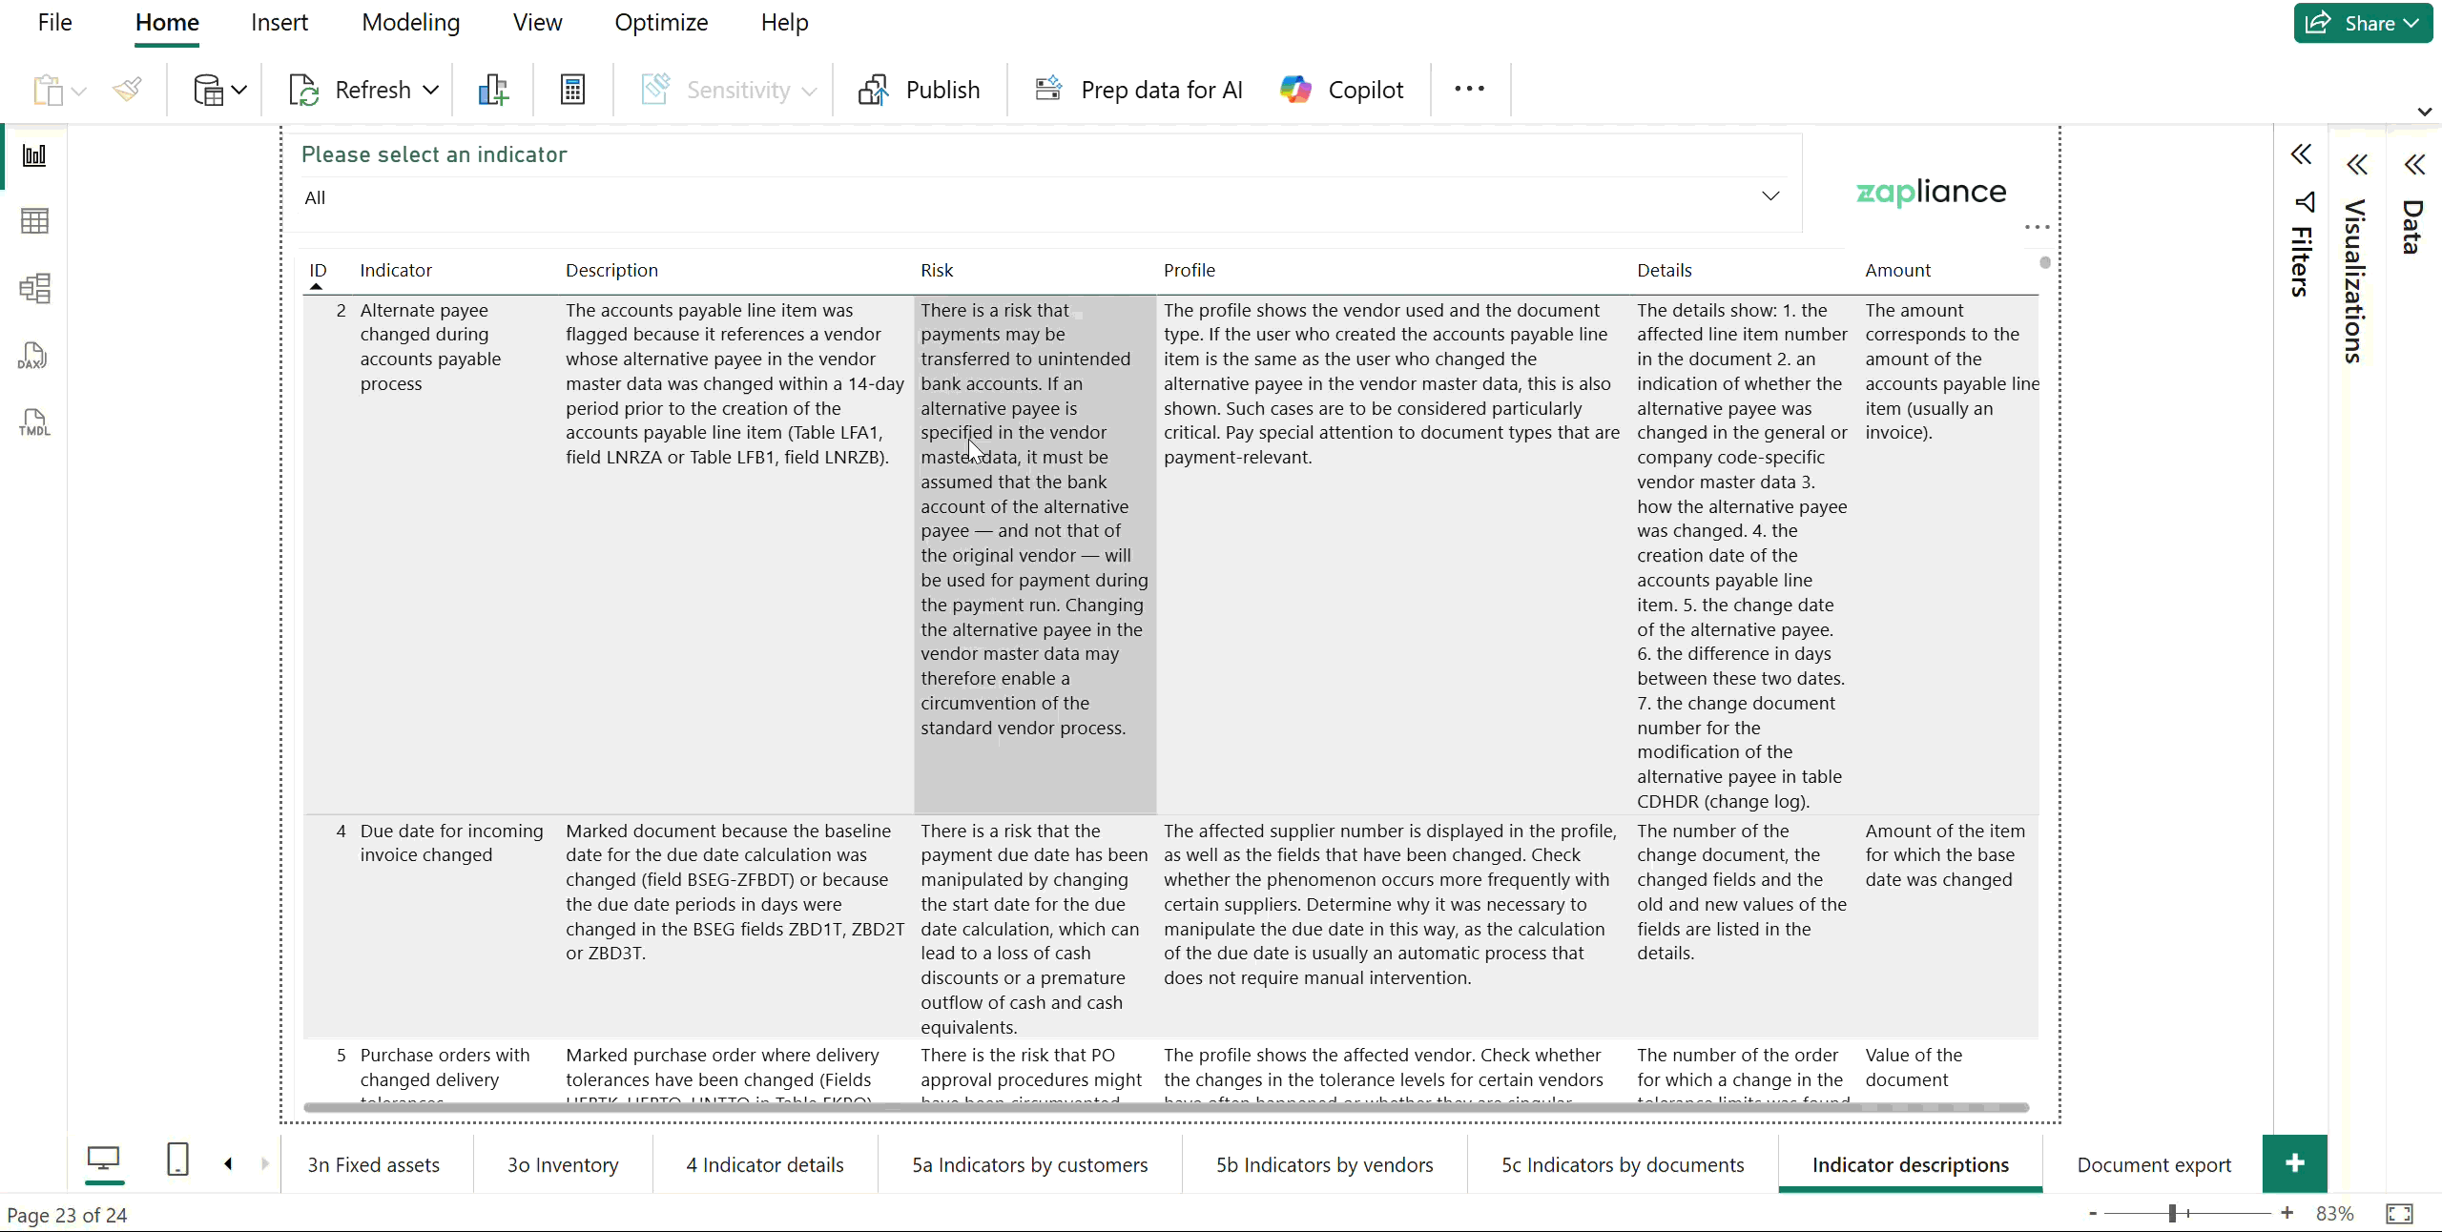Click the zoom in plus icon
2442x1232 pixels.
point(2287,1213)
